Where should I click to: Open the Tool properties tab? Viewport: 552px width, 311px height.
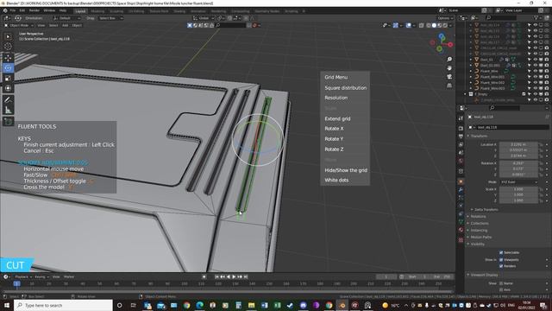tap(461, 118)
